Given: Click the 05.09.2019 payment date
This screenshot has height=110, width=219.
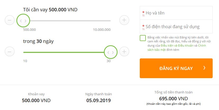Looking at the screenshot, I should [99, 100].
